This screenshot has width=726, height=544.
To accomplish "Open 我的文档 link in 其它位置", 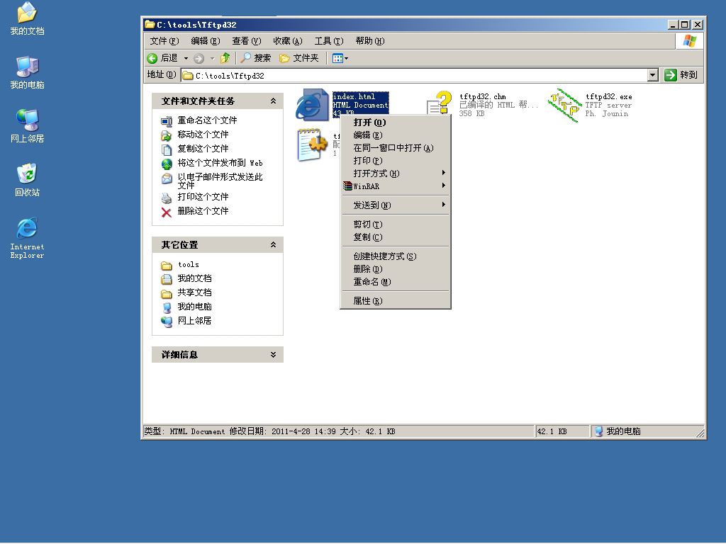I will (x=194, y=278).
